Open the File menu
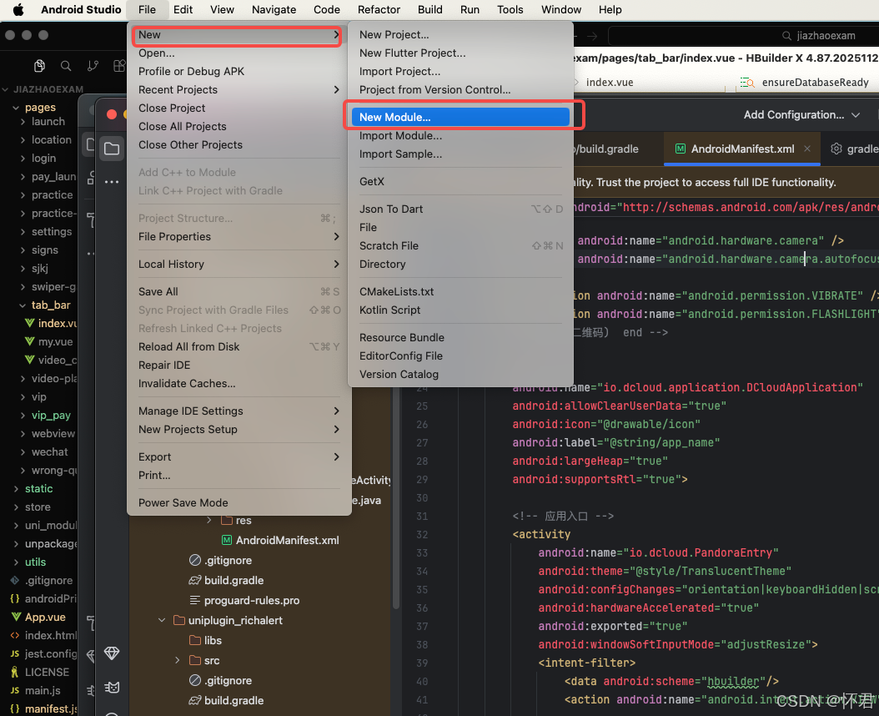The height and width of the screenshot is (716, 879). pos(147,9)
